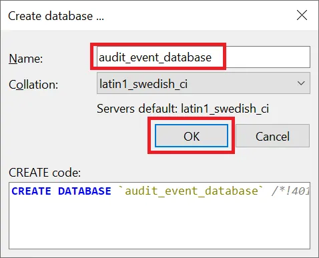This screenshot has height=258, width=319.
Task: Click the Servers default collation text
Action: coord(183,109)
